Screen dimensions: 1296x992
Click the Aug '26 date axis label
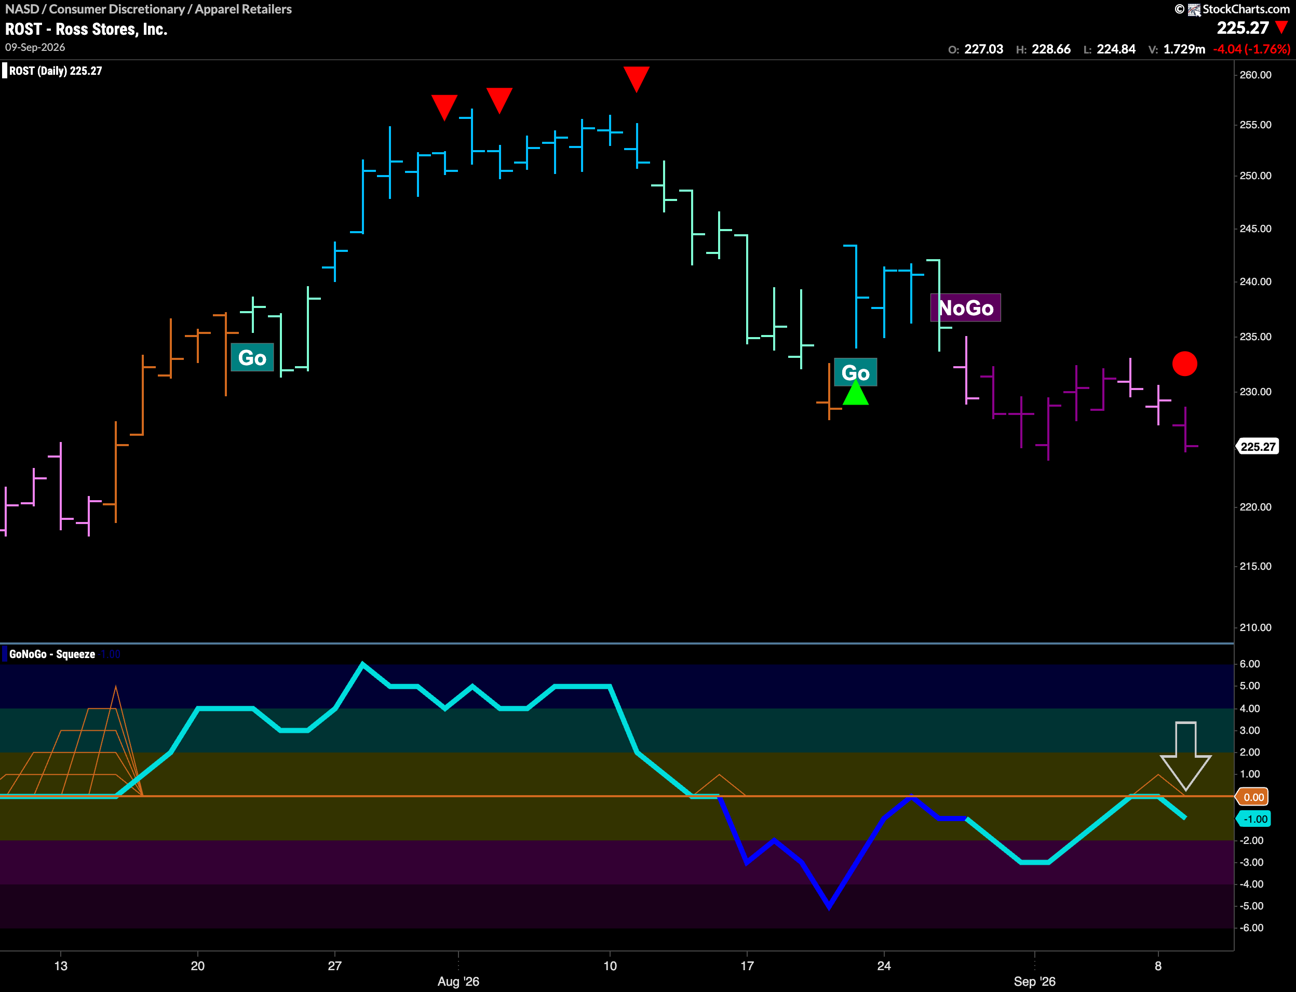point(458,982)
